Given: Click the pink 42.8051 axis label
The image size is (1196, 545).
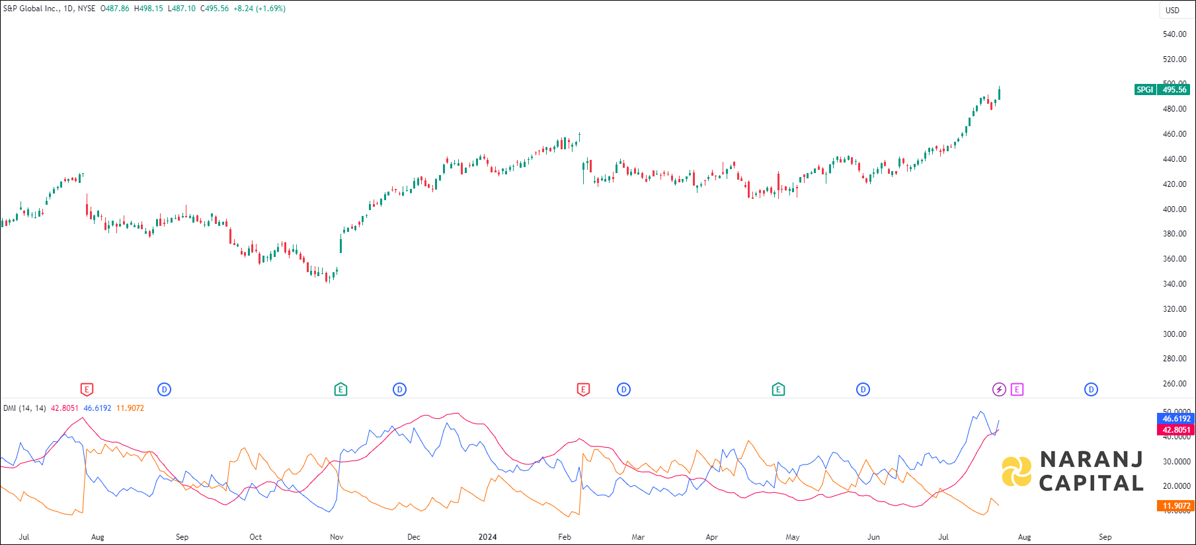Looking at the screenshot, I should (1176, 430).
